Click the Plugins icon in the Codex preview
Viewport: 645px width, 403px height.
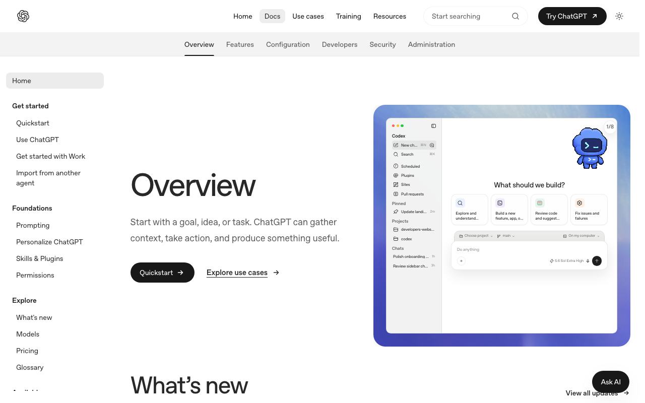pyautogui.click(x=396, y=175)
